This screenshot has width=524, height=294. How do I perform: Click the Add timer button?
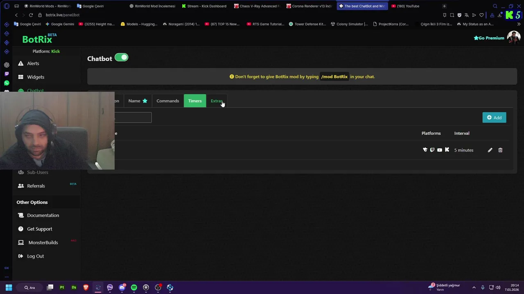[x=494, y=118]
